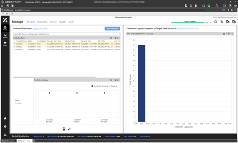Open the Audit tab

tap(71, 22)
